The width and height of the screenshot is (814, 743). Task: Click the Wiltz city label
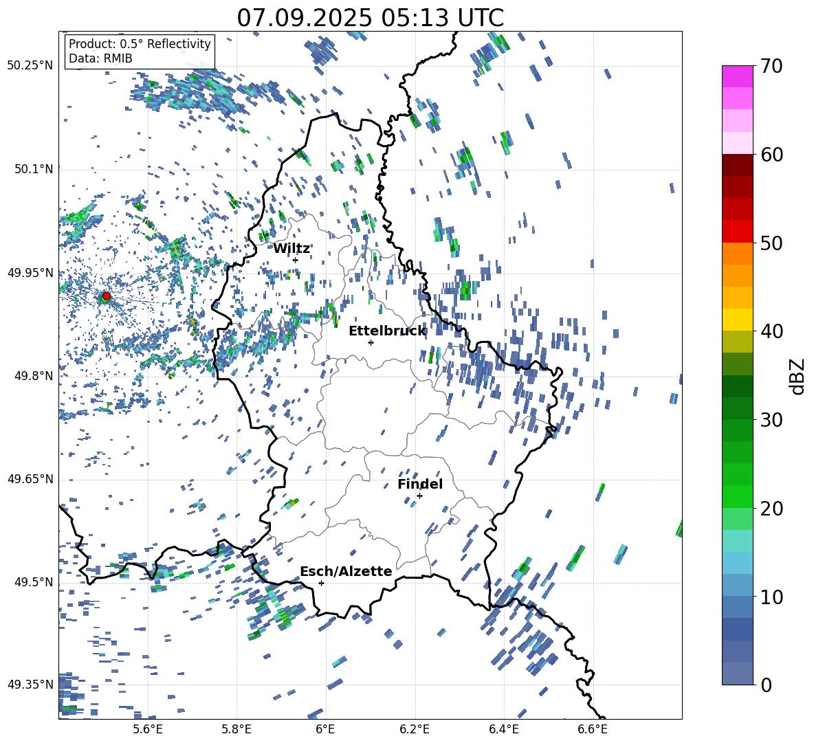point(291,249)
